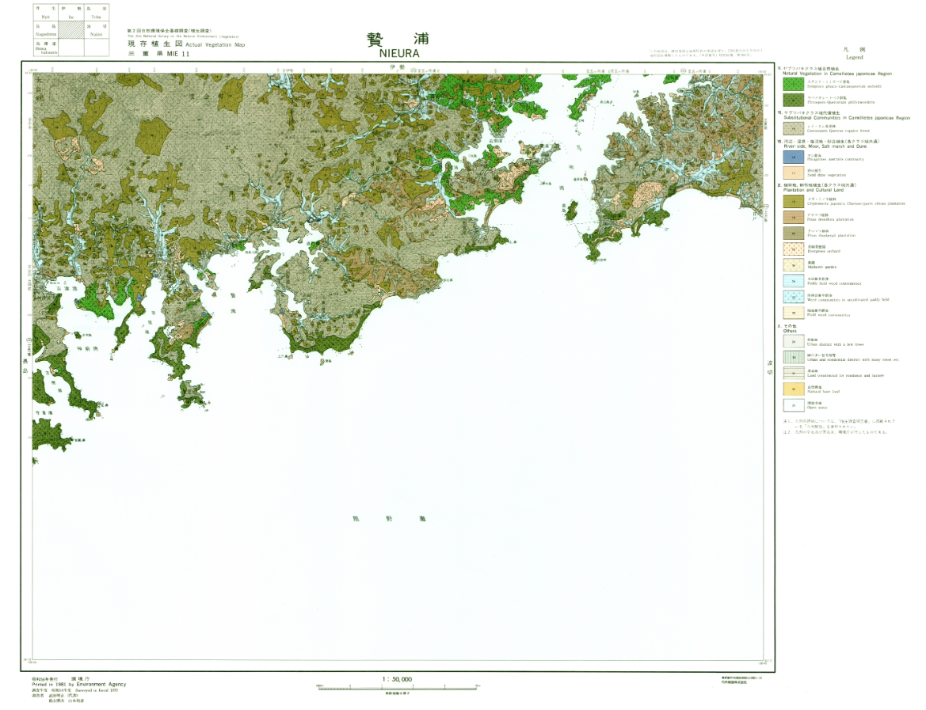Image resolution: width=926 pixels, height=710 pixels.
Task: Click the 'River-side, Moor, Salt marsh and Dune' heading
Action: 825,146
